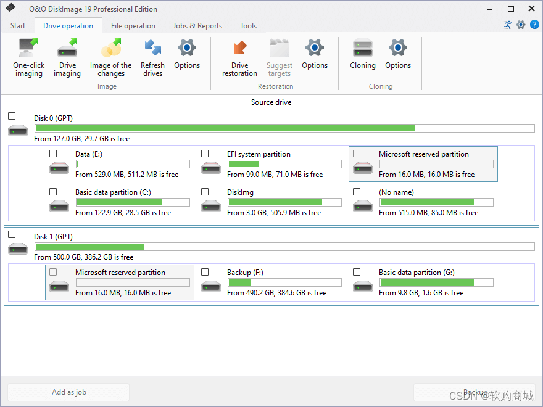Click the Disk 0 drive icon
The height and width of the screenshot is (407, 543).
(x=18, y=131)
